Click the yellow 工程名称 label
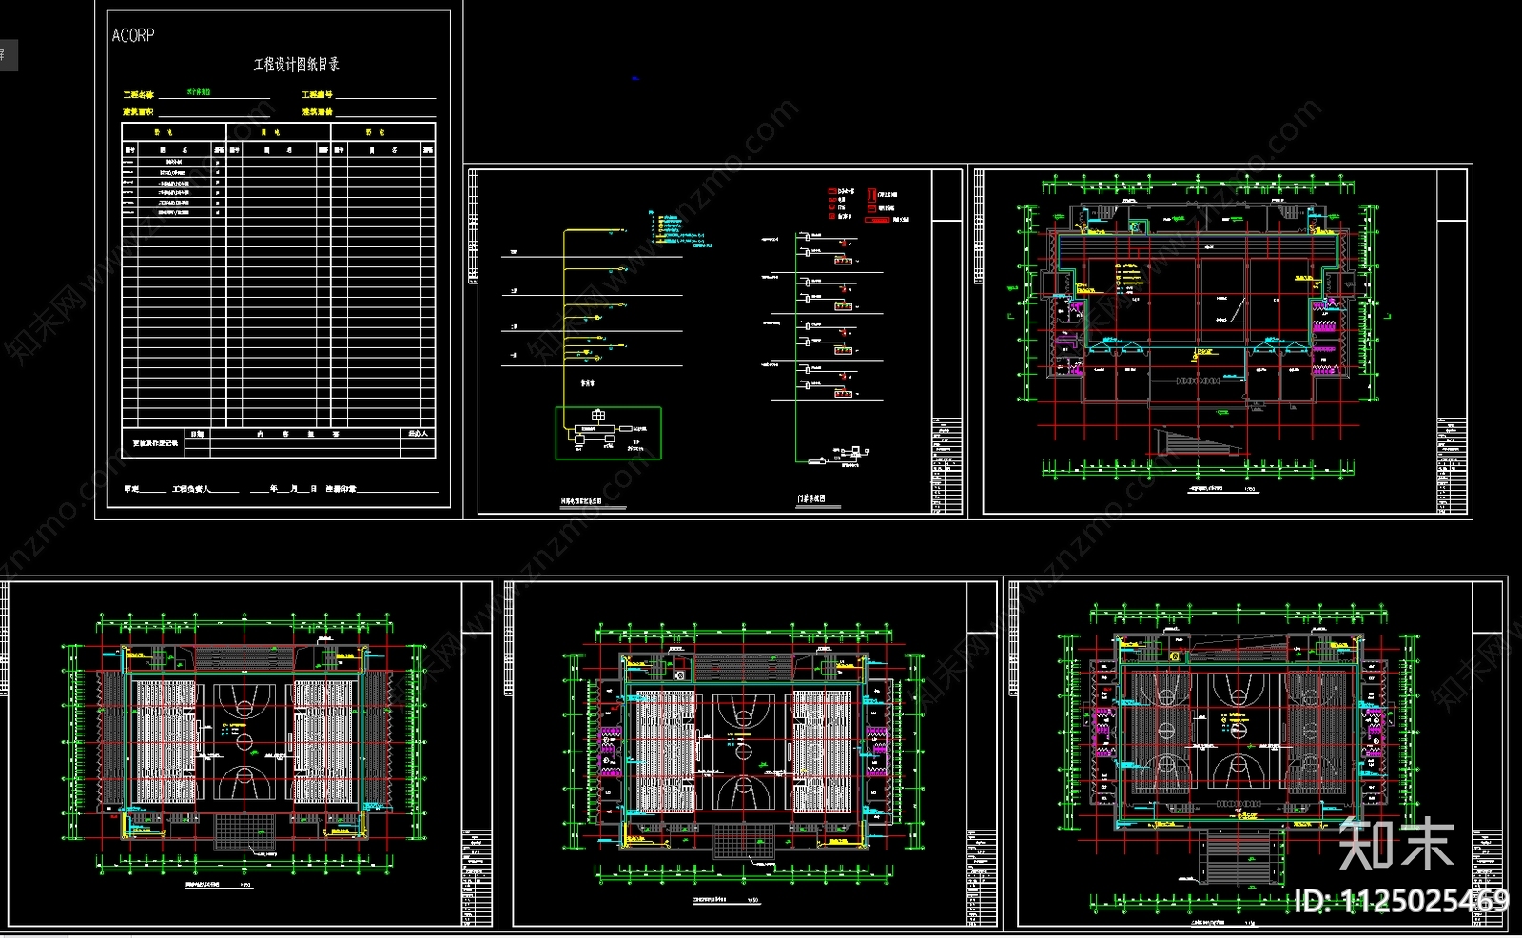The height and width of the screenshot is (938, 1522). pos(138,95)
